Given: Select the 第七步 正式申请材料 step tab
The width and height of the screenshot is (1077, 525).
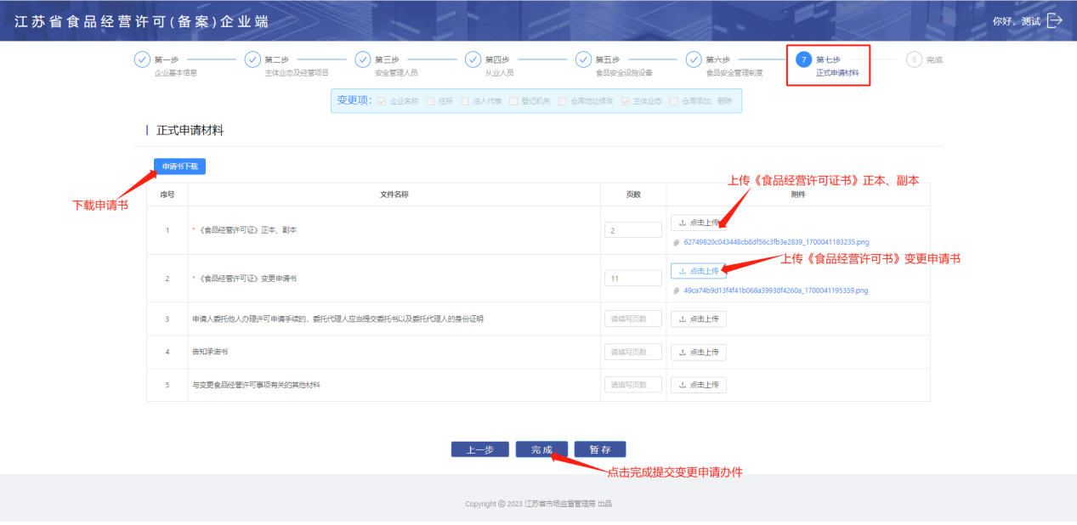Looking at the screenshot, I should coord(828,65).
